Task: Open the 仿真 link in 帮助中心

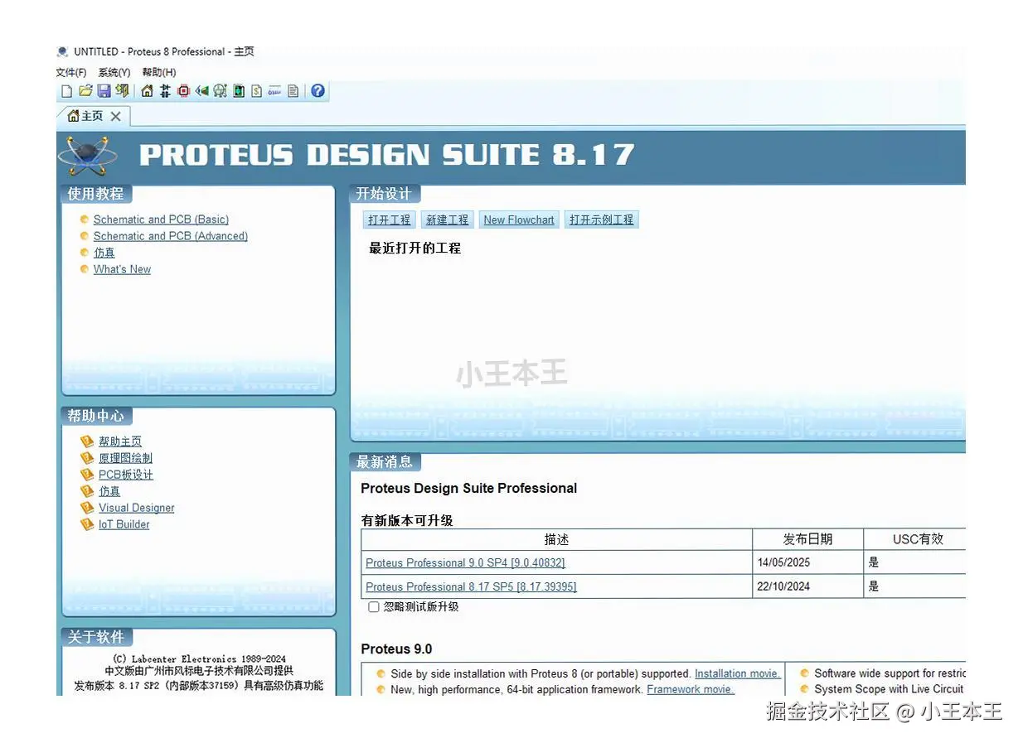Action: [109, 491]
